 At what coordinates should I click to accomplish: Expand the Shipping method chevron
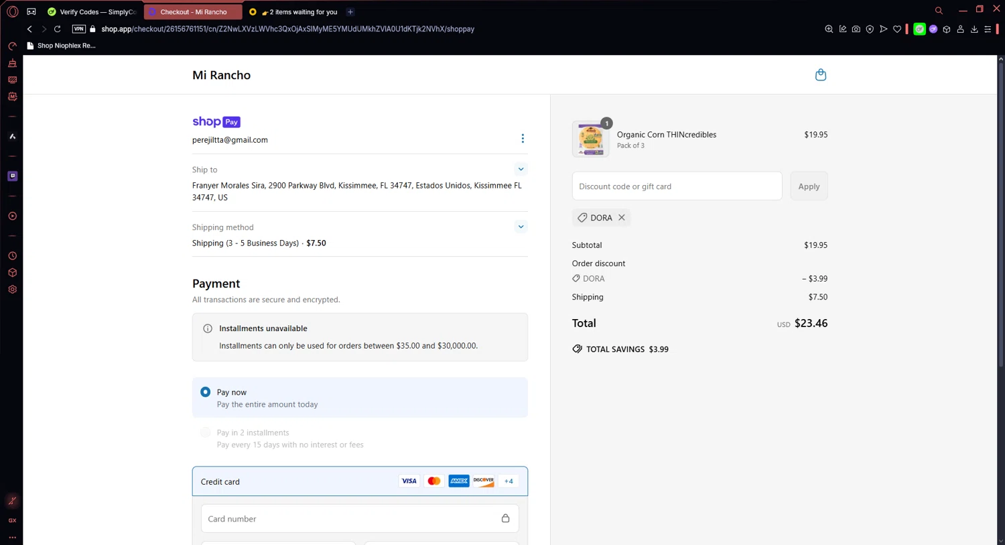coord(521,227)
